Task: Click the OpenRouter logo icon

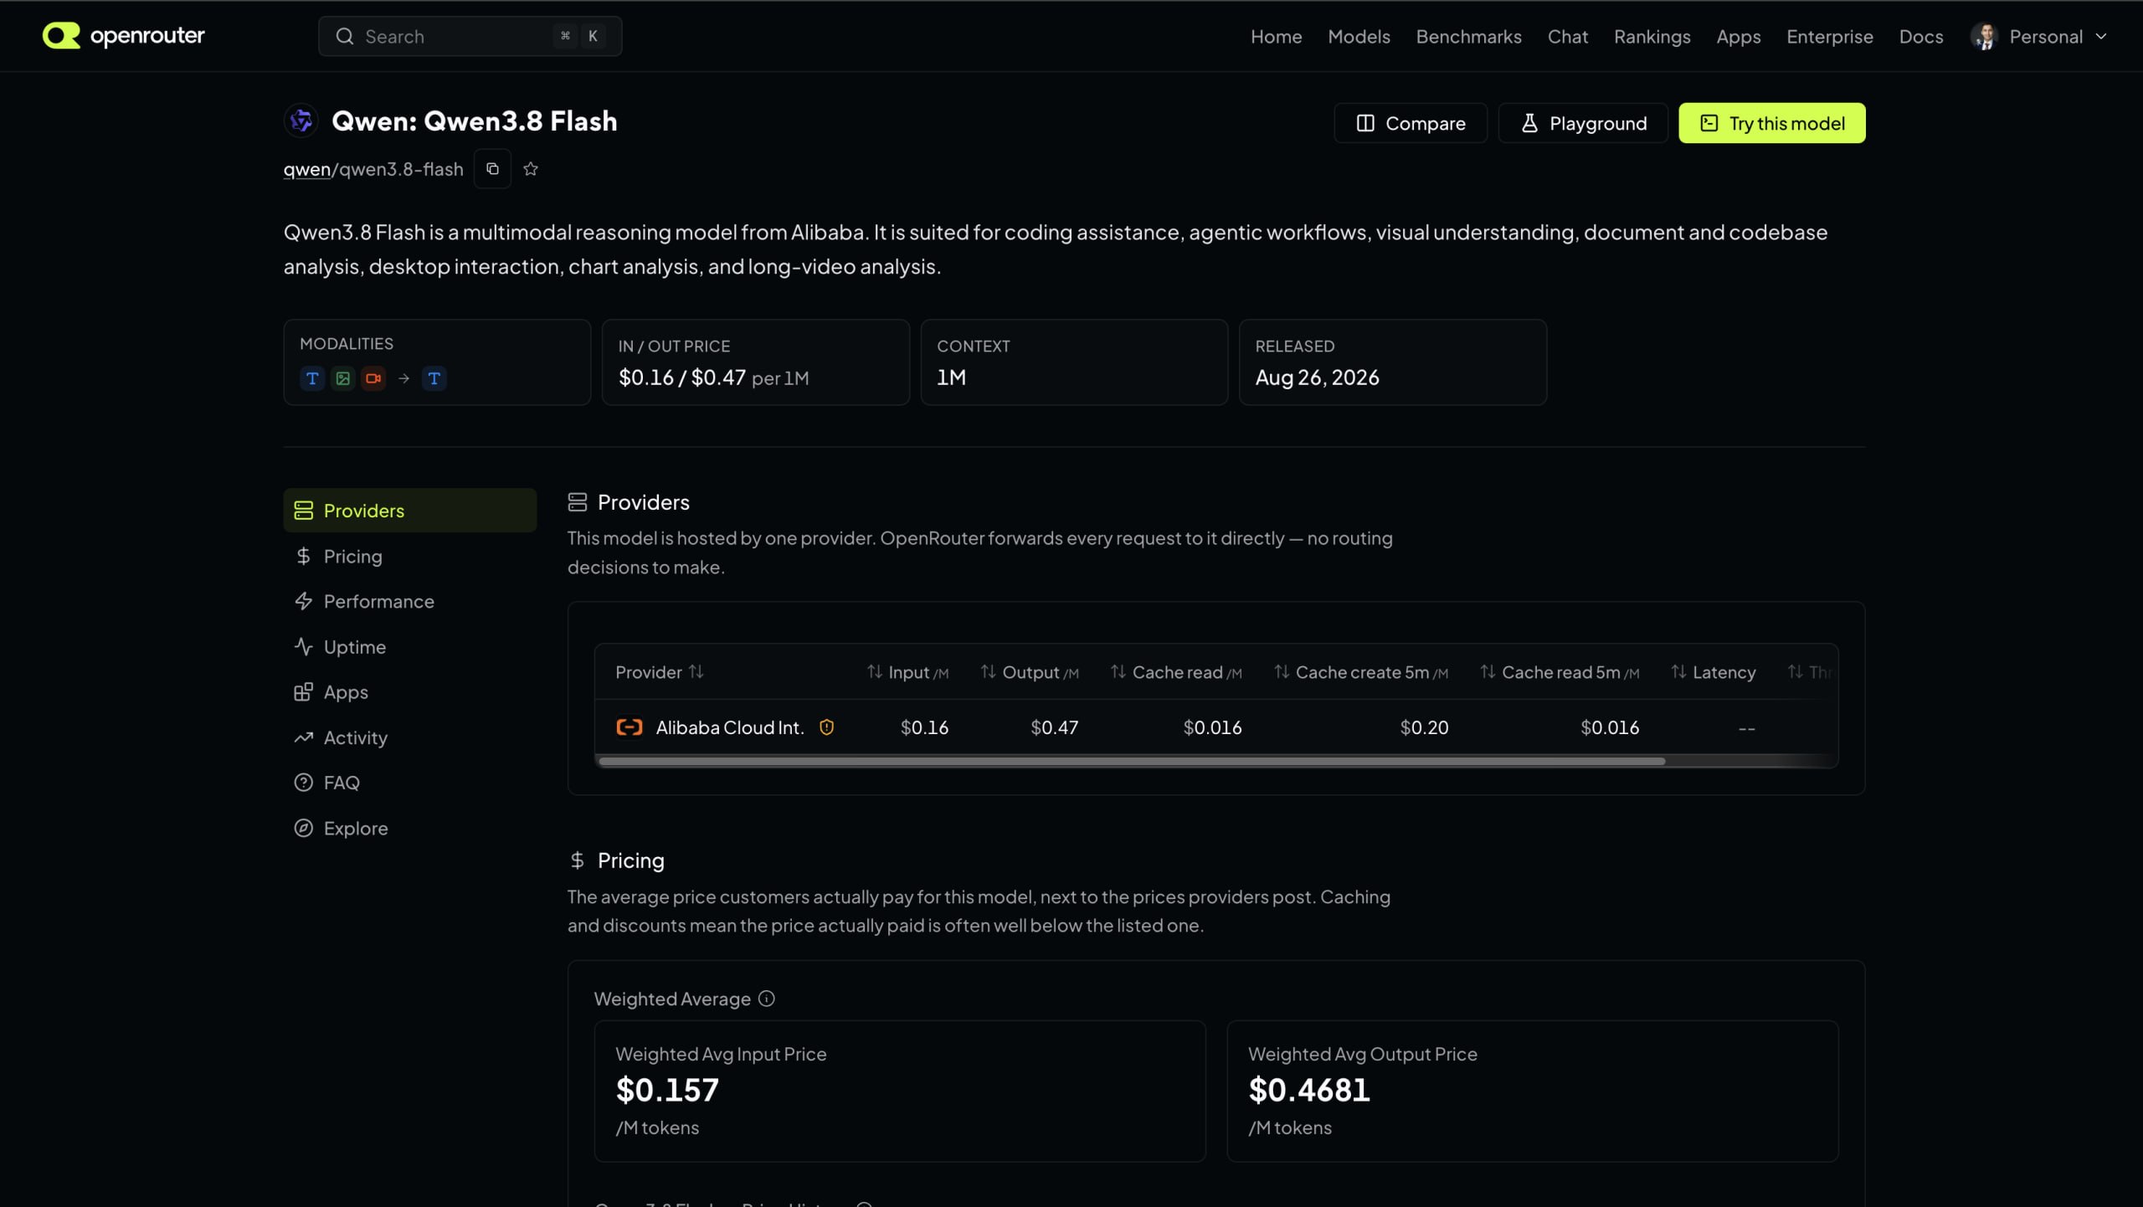Action: coord(61,36)
